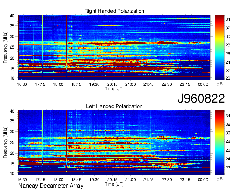234x190 pixels.
Task: Click the 20:15 time tick under the Right Handed plot
Action: click(113, 84)
